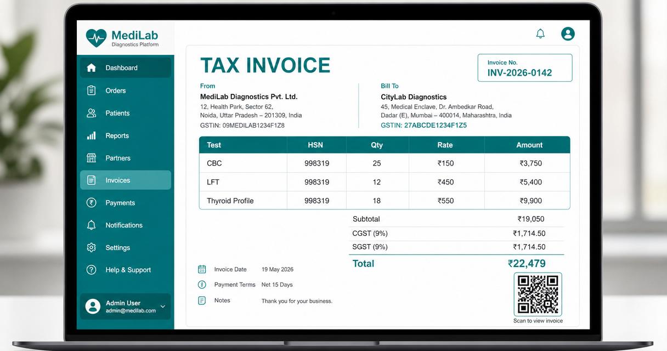This screenshot has height=351, width=667.
Task: Click the CityLab Diagnostics name
Action: point(414,97)
